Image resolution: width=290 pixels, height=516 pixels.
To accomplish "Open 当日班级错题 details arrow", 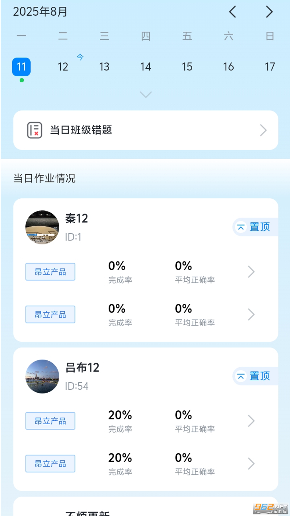I will (263, 130).
